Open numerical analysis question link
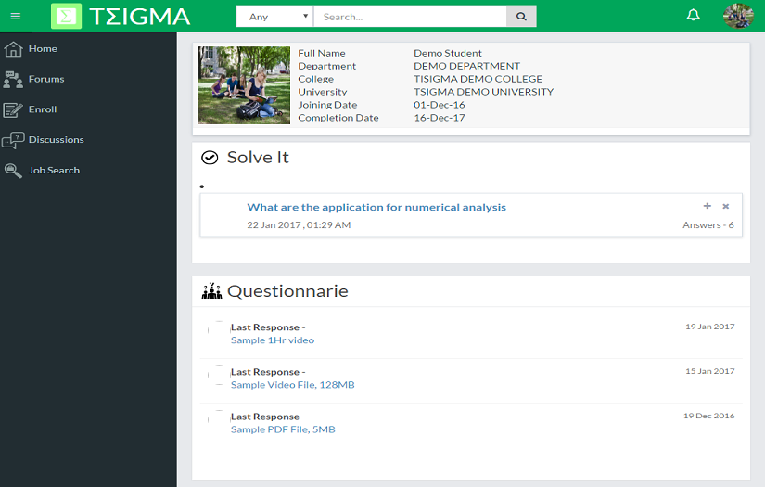765x487 pixels. [376, 208]
